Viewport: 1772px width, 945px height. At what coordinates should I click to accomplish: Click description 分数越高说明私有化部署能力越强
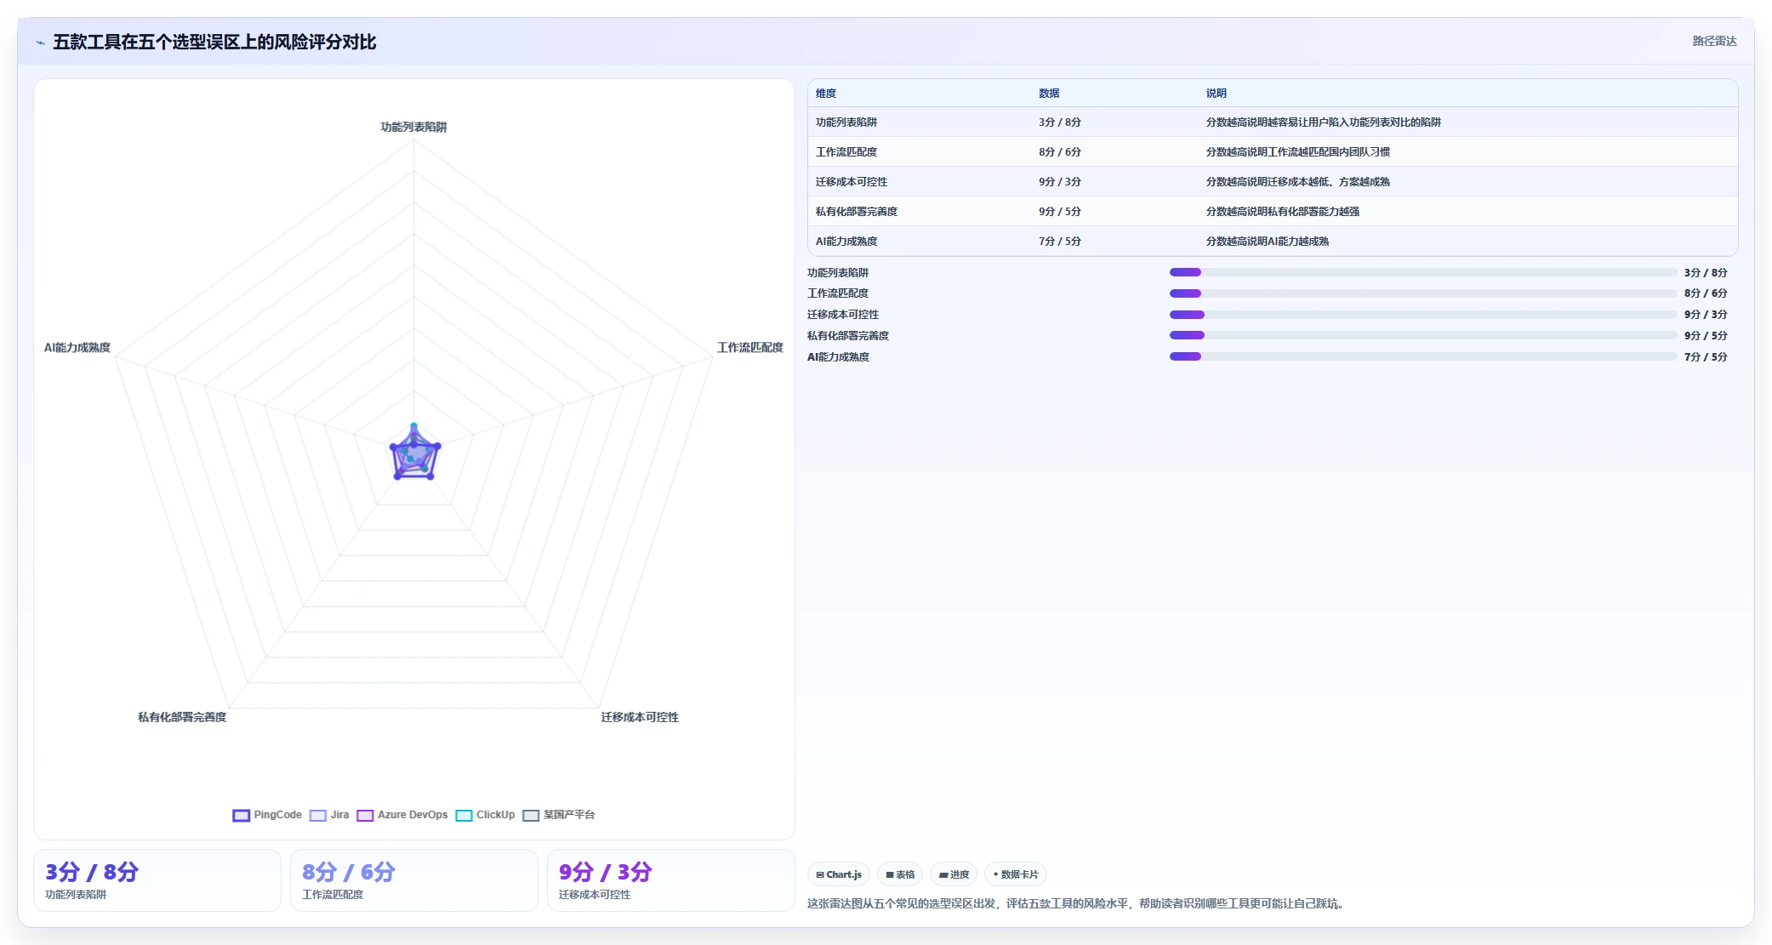coord(1283,212)
